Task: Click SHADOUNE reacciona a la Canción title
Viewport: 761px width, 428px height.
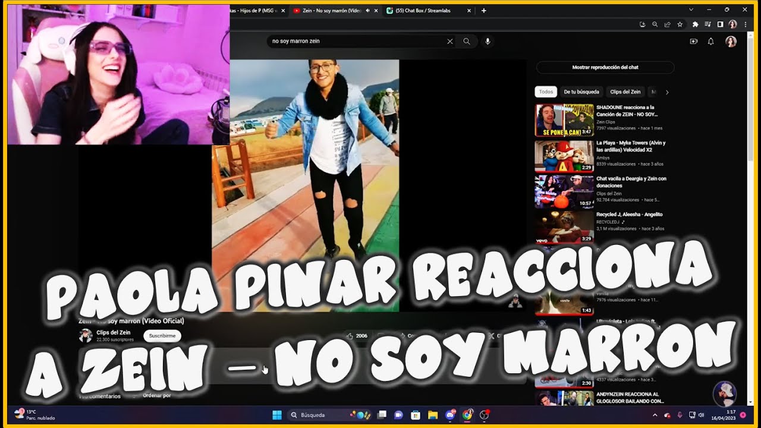Action: coord(627,111)
